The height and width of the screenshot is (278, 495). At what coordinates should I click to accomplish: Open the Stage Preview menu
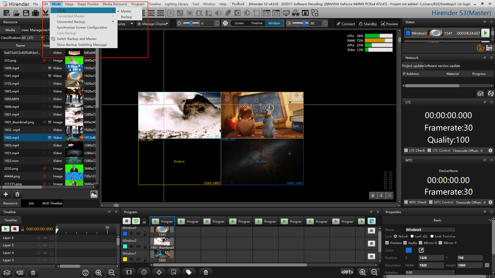point(88,4)
